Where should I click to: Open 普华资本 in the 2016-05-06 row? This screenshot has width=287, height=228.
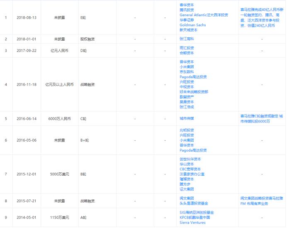pos(187,145)
